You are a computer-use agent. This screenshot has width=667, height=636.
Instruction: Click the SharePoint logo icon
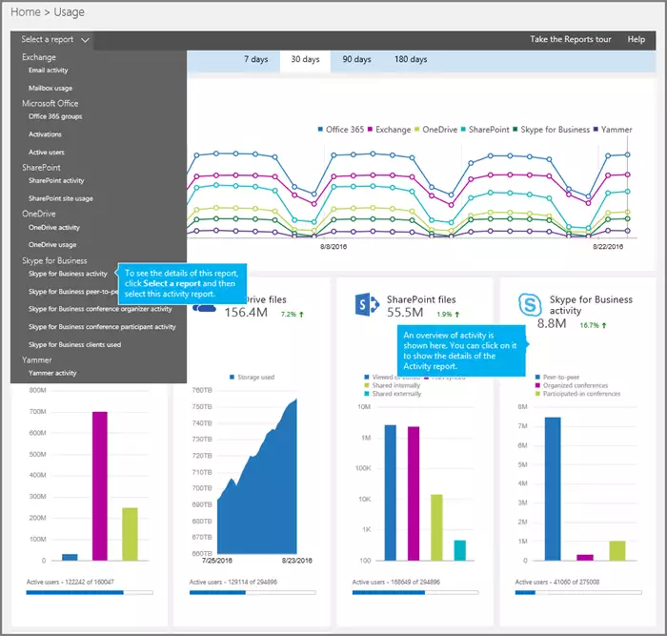(367, 305)
